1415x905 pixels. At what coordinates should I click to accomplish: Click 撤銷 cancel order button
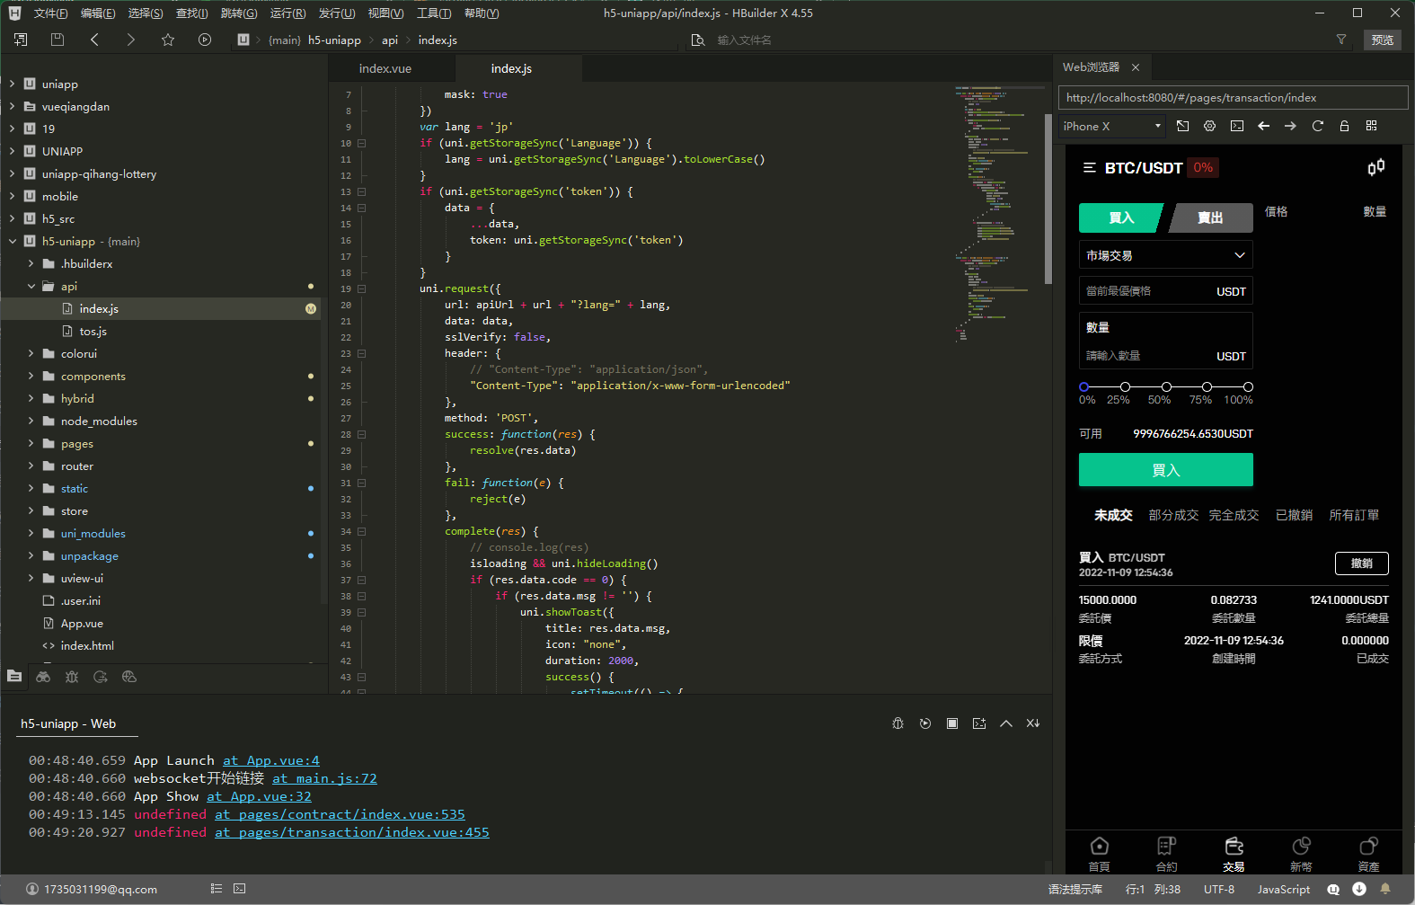tap(1361, 563)
